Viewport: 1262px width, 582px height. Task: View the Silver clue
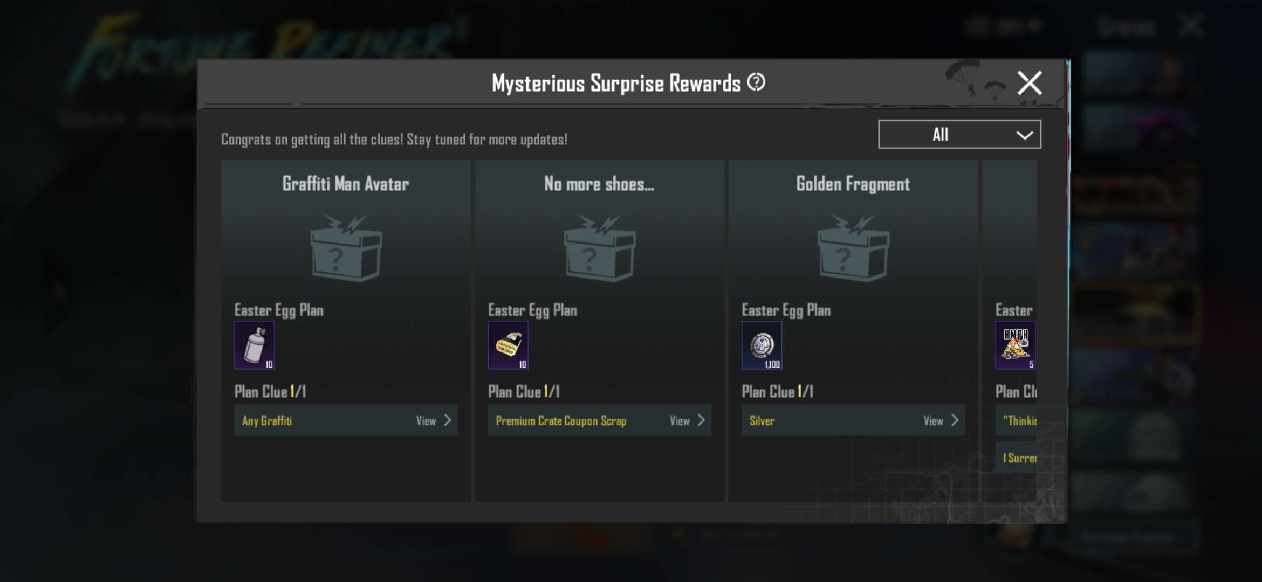coord(853,420)
